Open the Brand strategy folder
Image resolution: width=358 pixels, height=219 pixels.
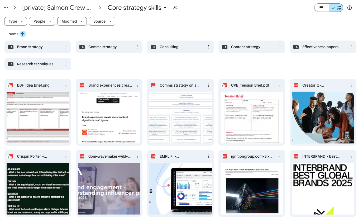(x=38, y=47)
